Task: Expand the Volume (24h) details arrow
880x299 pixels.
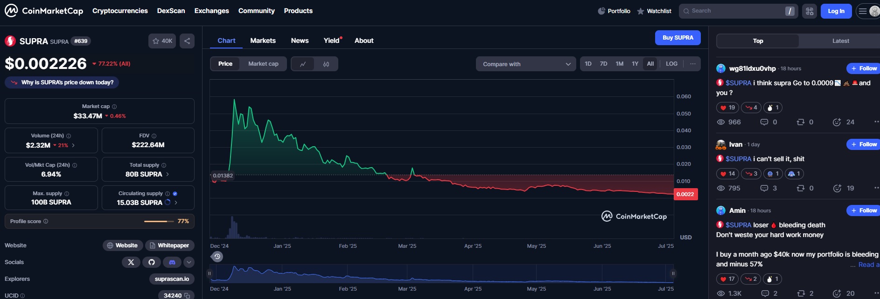Action: coord(73,145)
